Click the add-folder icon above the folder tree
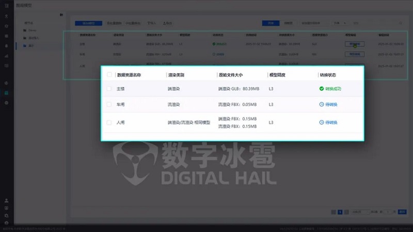Screen dimensions: 413x232 click(61, 15)
